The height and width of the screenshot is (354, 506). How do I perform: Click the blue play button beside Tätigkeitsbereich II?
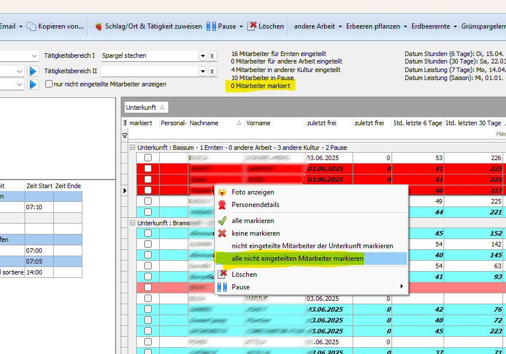point(33,71)
